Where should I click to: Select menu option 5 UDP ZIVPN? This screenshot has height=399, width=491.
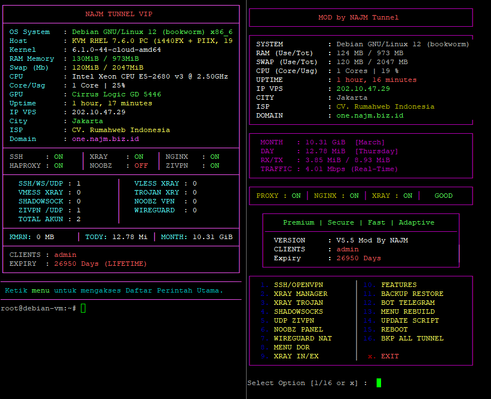[x=287, y=320]
